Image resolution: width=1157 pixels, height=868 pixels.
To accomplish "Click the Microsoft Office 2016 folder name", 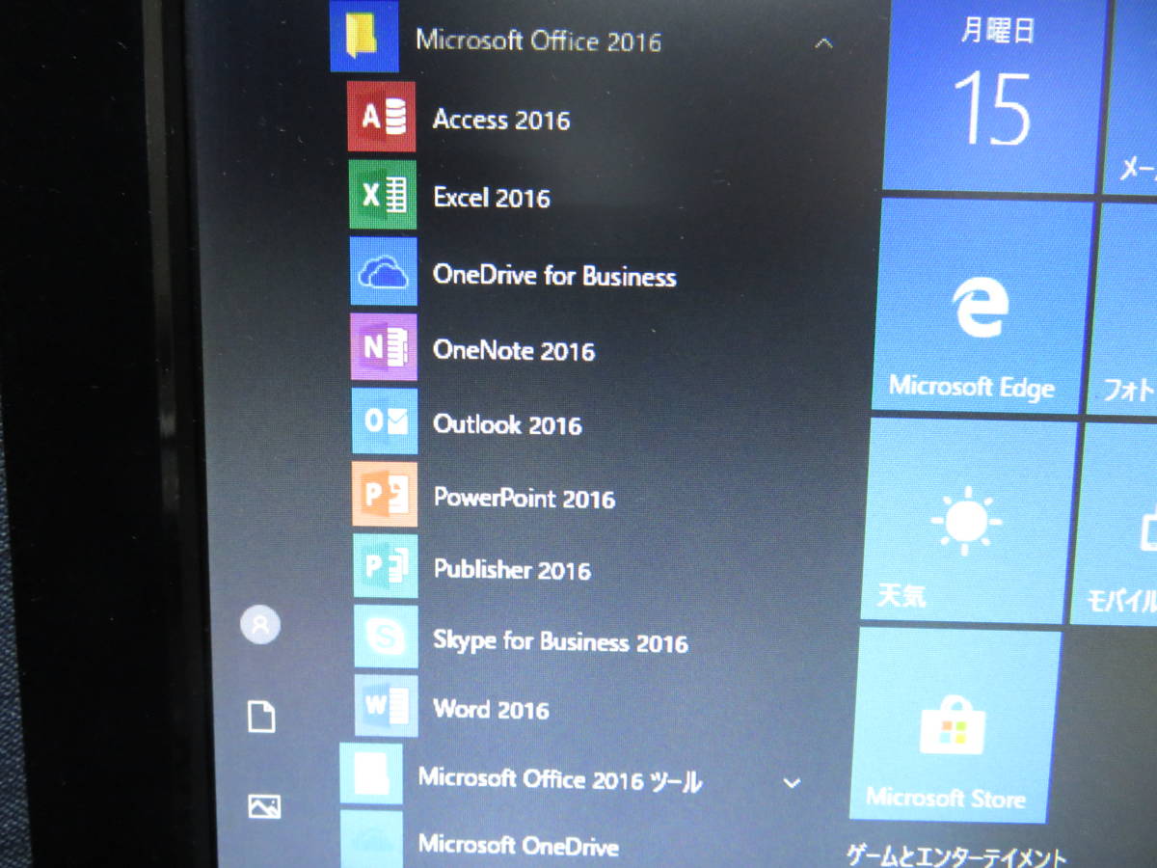I will click(538, 41).
